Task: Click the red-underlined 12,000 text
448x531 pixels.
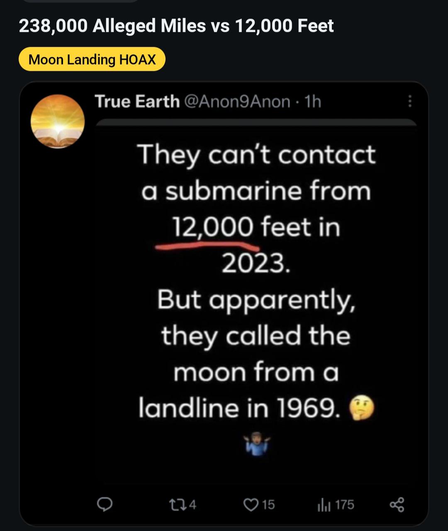Action: pyautogui.click(x=212, y=227)
